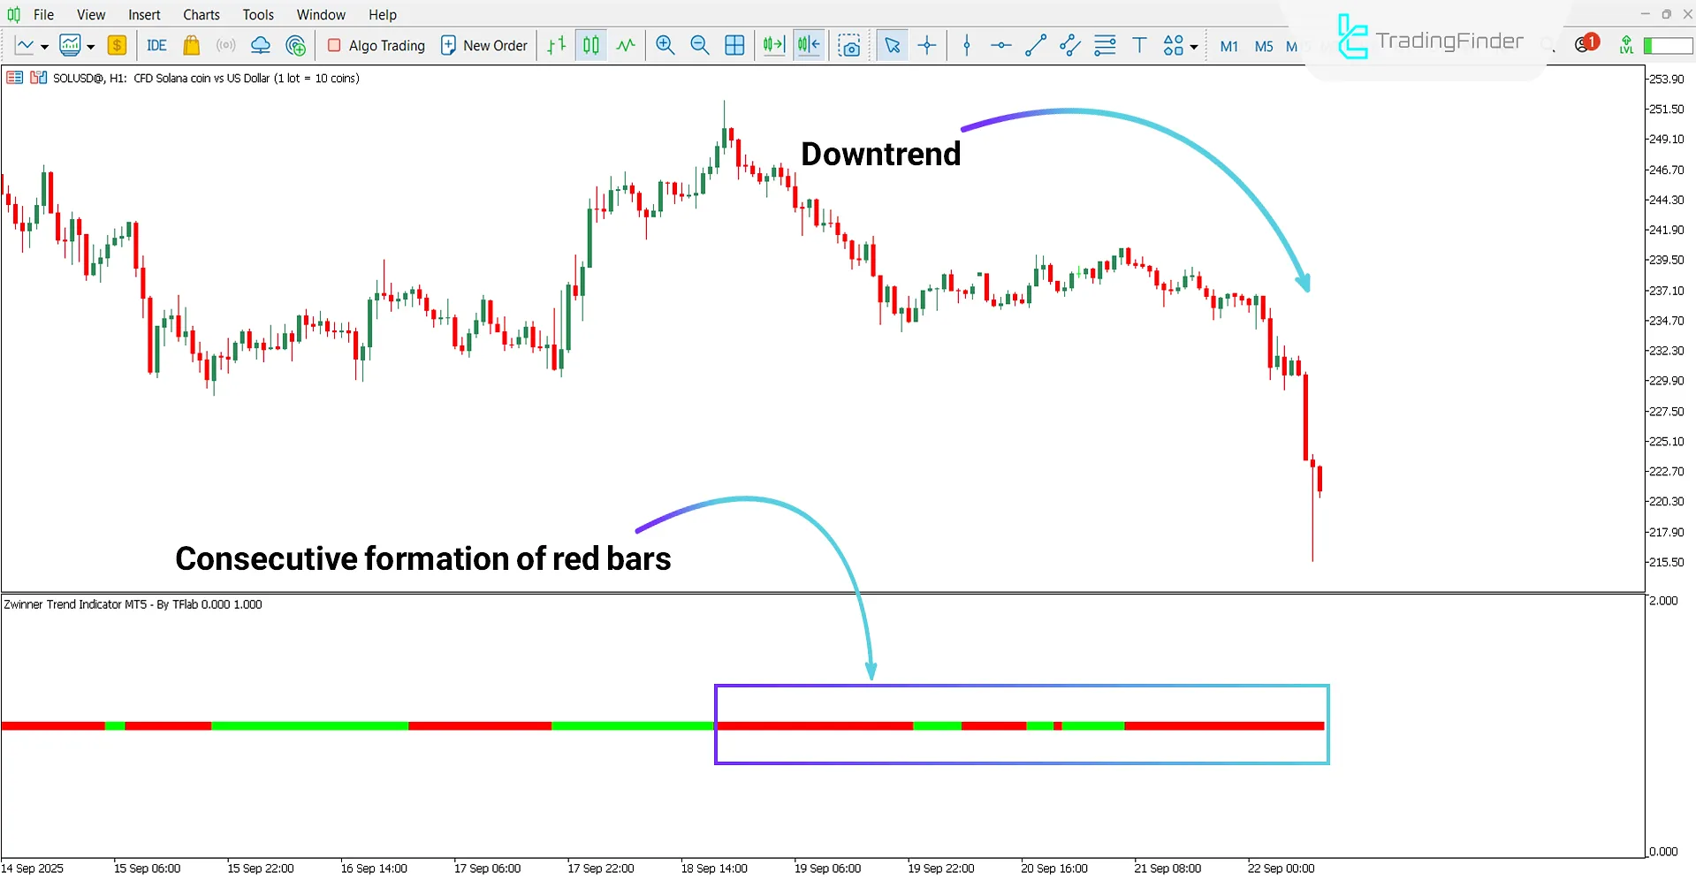1696x880 pixels.
Task: Switch chart to line display mode
Action: point(626,45)
